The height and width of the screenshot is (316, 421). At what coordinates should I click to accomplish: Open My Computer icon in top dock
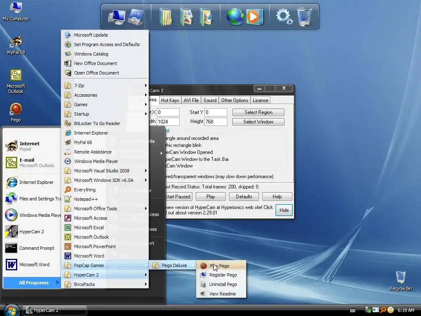point(116,16)
